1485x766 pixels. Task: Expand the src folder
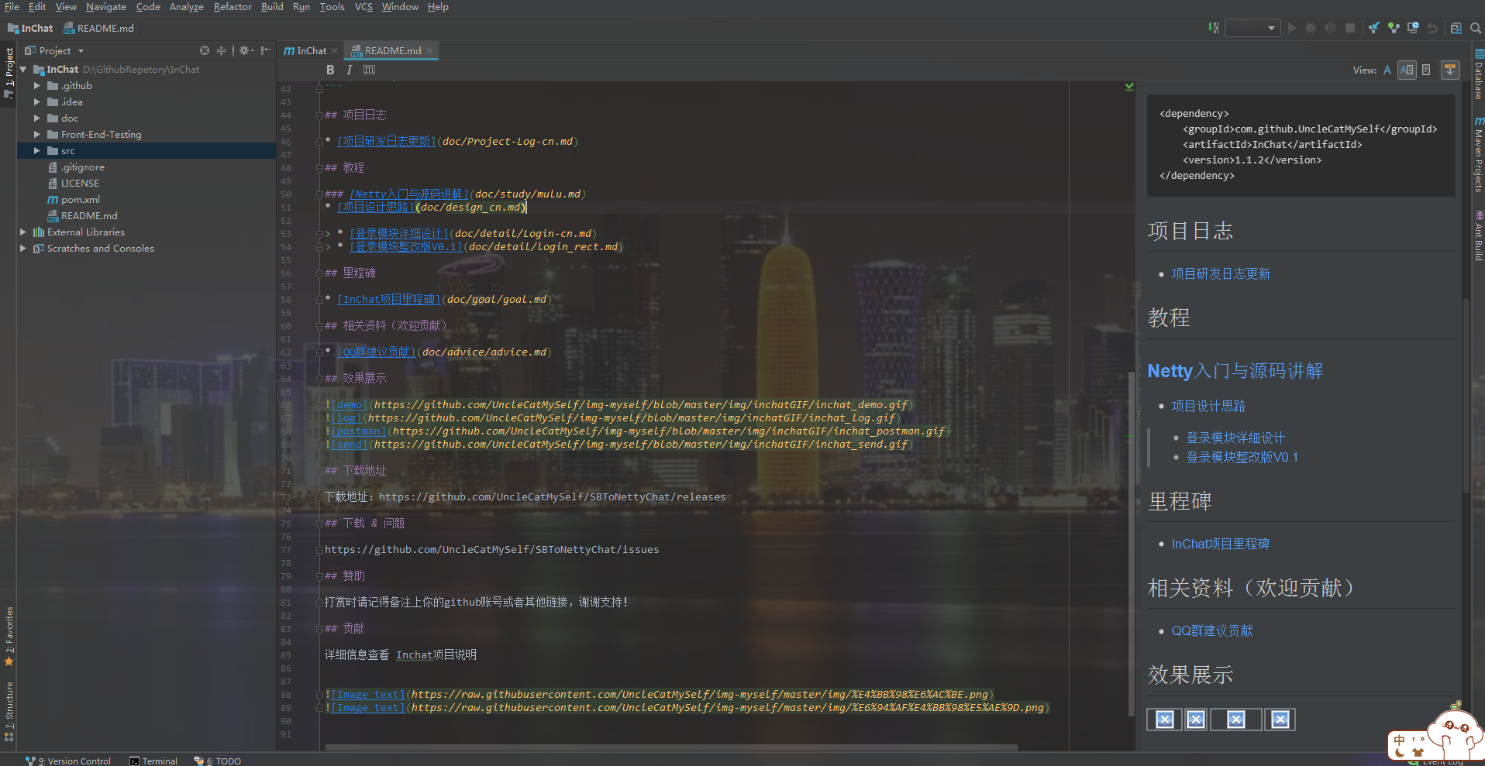tap(36, 150)
